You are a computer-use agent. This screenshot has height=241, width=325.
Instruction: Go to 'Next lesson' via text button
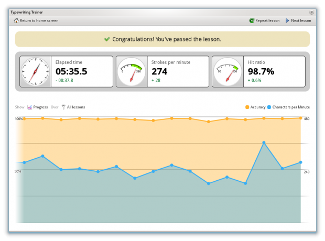pos(301,20)
